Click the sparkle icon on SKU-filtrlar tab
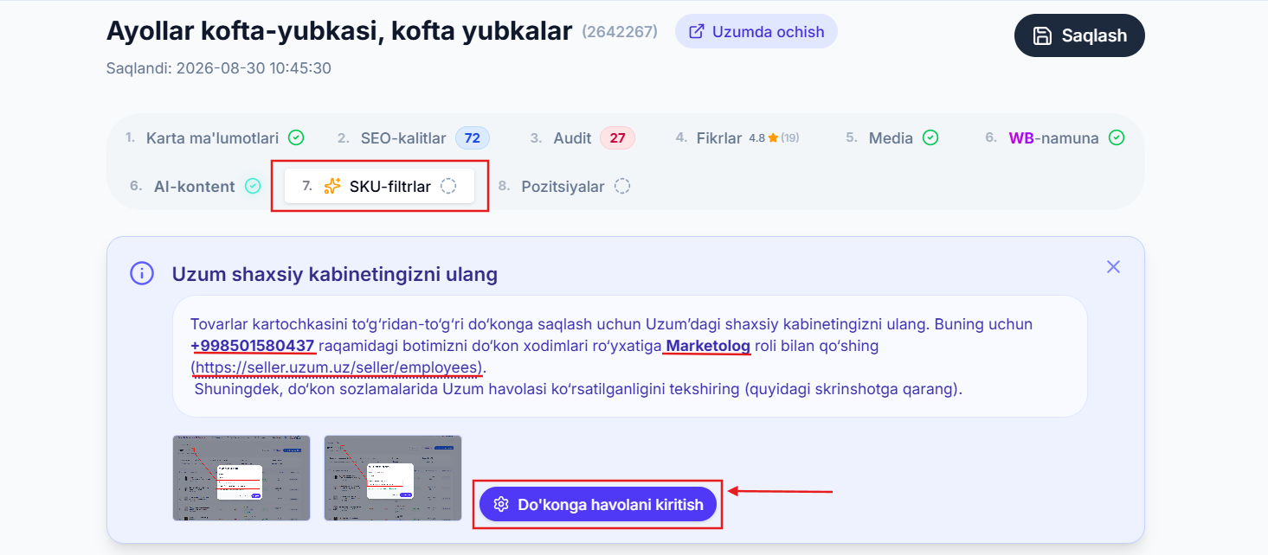The height and width of the screenshot is (555, 1268). [332, 186]
